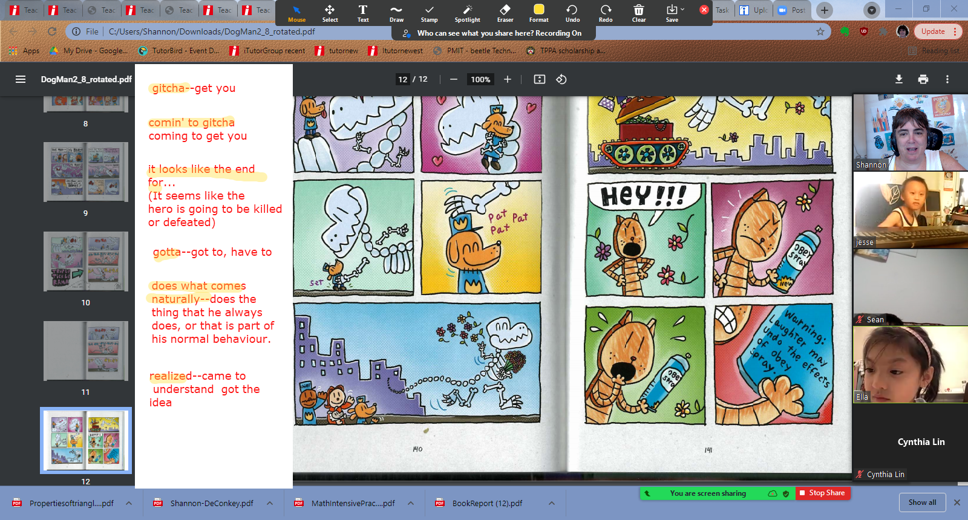Open a new browser tab
The image size is (968, 520).
click(x=824, y=10)
